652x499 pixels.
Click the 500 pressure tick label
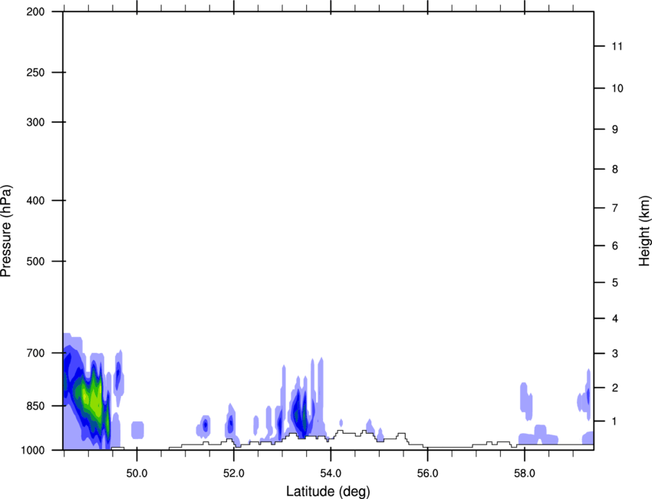35,261
